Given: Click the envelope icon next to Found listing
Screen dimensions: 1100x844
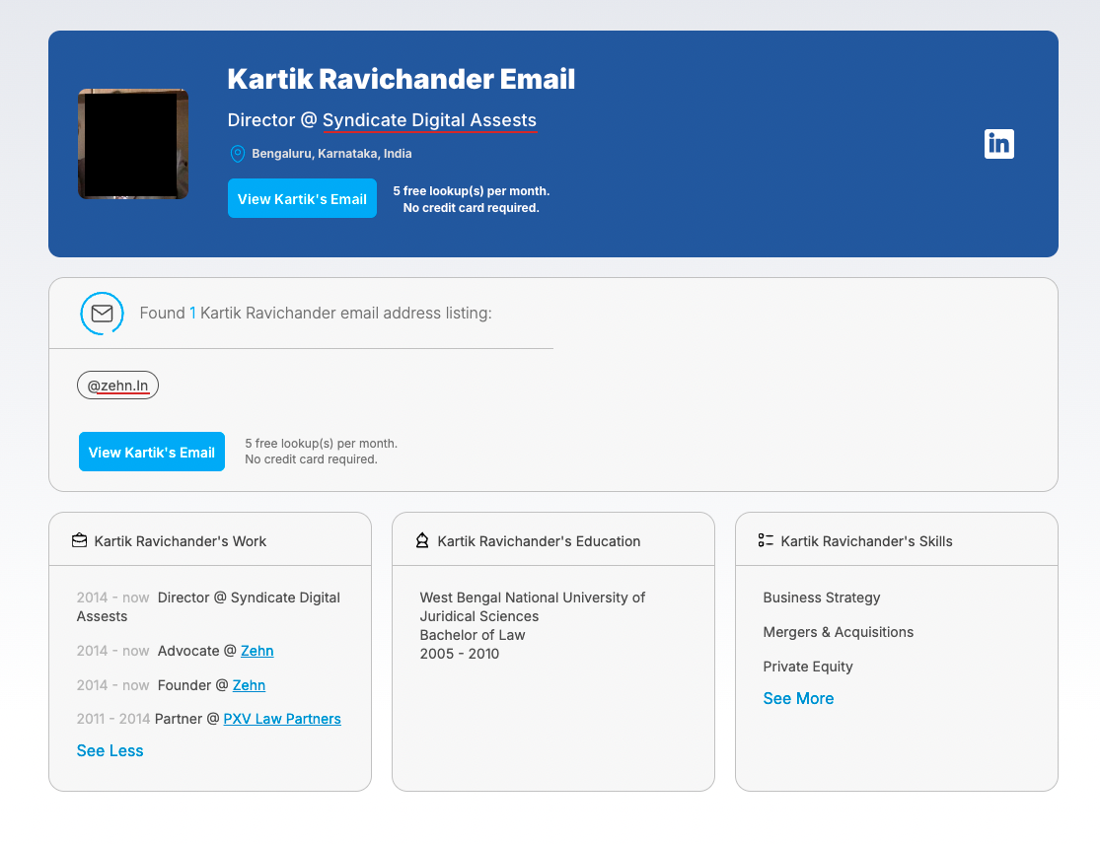Looking at the screenshot, I should point(102,314).
